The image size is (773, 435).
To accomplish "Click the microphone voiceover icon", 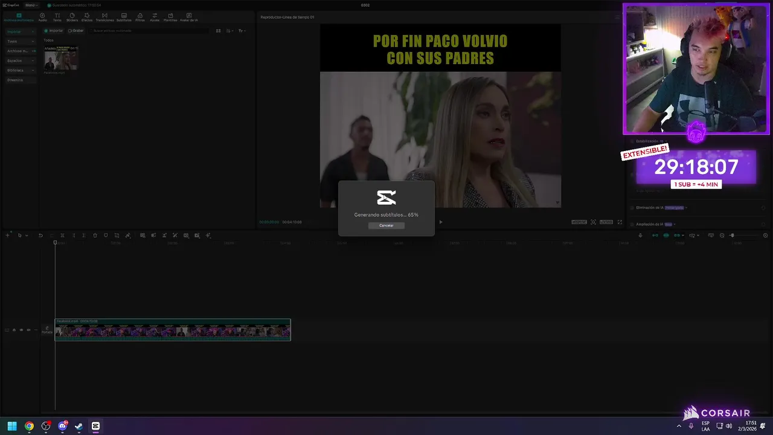I will pos(640,235).
